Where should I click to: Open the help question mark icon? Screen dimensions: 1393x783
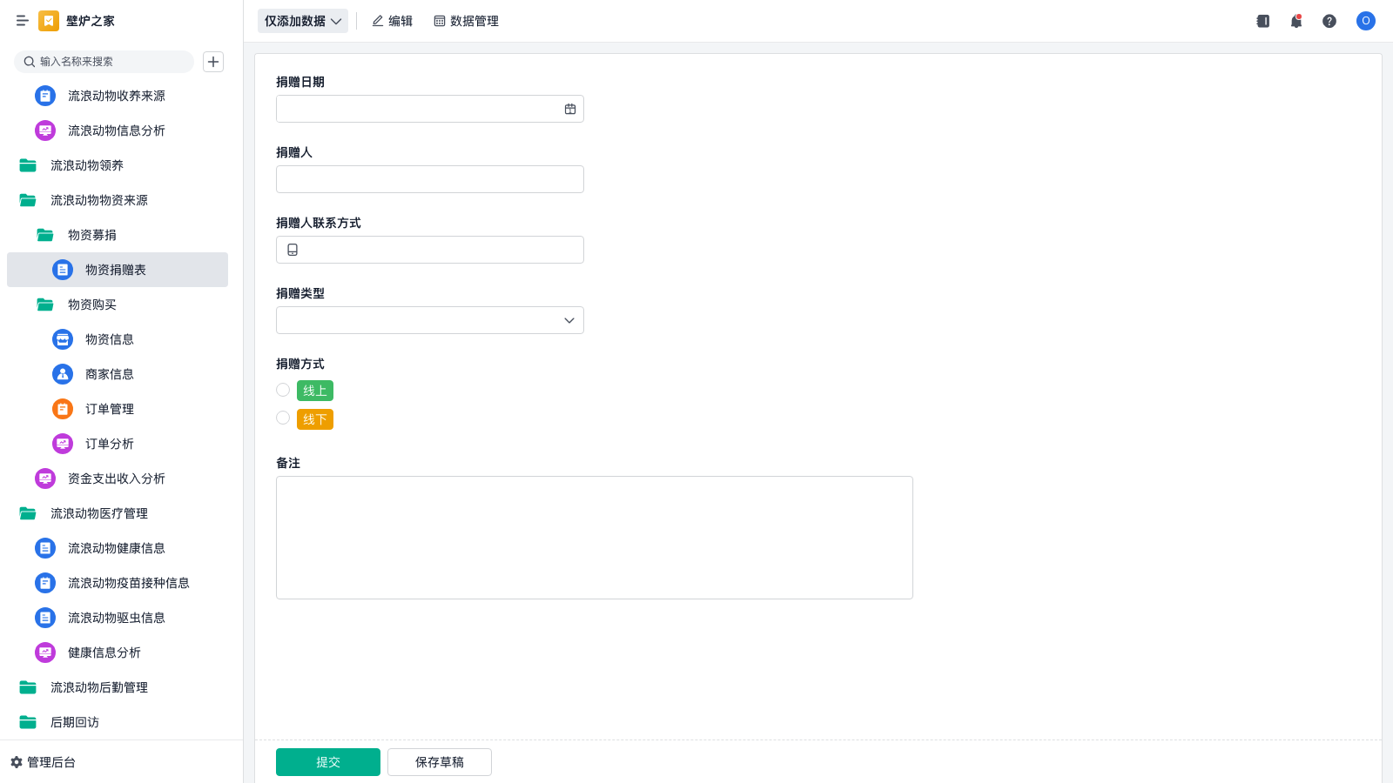tap(1329, 21)
